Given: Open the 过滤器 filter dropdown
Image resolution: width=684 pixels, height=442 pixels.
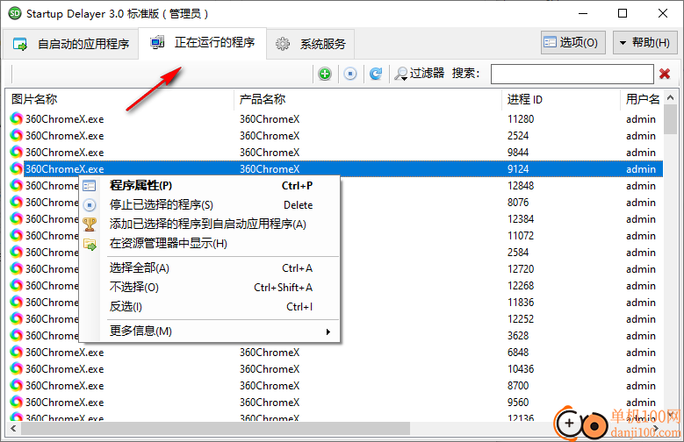Looking at the screenshot, I should point(419,74).
